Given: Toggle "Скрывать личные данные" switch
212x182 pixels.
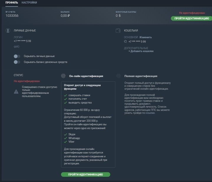Looking at the screenshot, I should coord(17,56).
